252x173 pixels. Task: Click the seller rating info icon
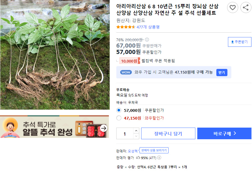point(159,157)
